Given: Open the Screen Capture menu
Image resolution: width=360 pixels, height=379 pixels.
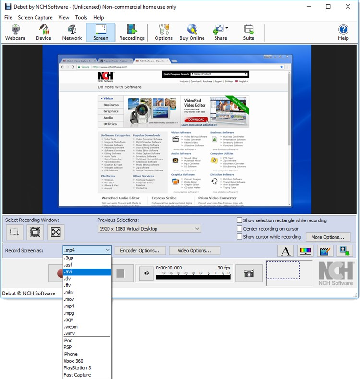Looking at the screenshot, I should click(x=35, y=17).
